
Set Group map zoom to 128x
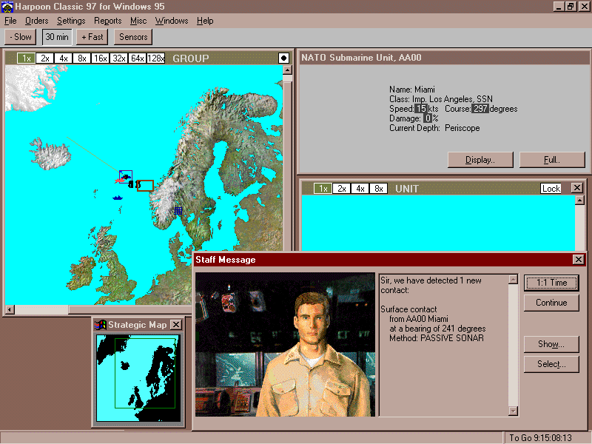pyautogui.click(x=155, y=58)
